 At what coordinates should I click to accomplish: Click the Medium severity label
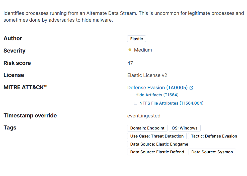[143, 50]
